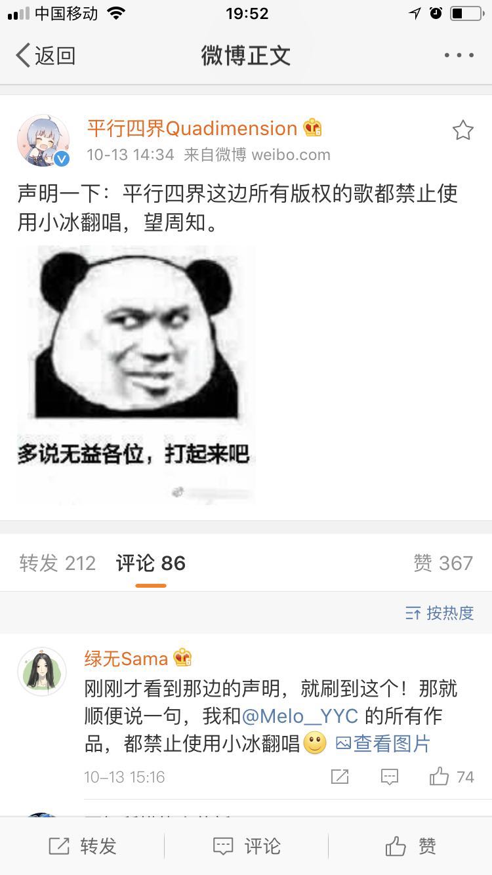The width and height of the screenshot is (492, 875).
Task: Open 平行四界Quadimension profile avatar
Action: click(43, 140)
